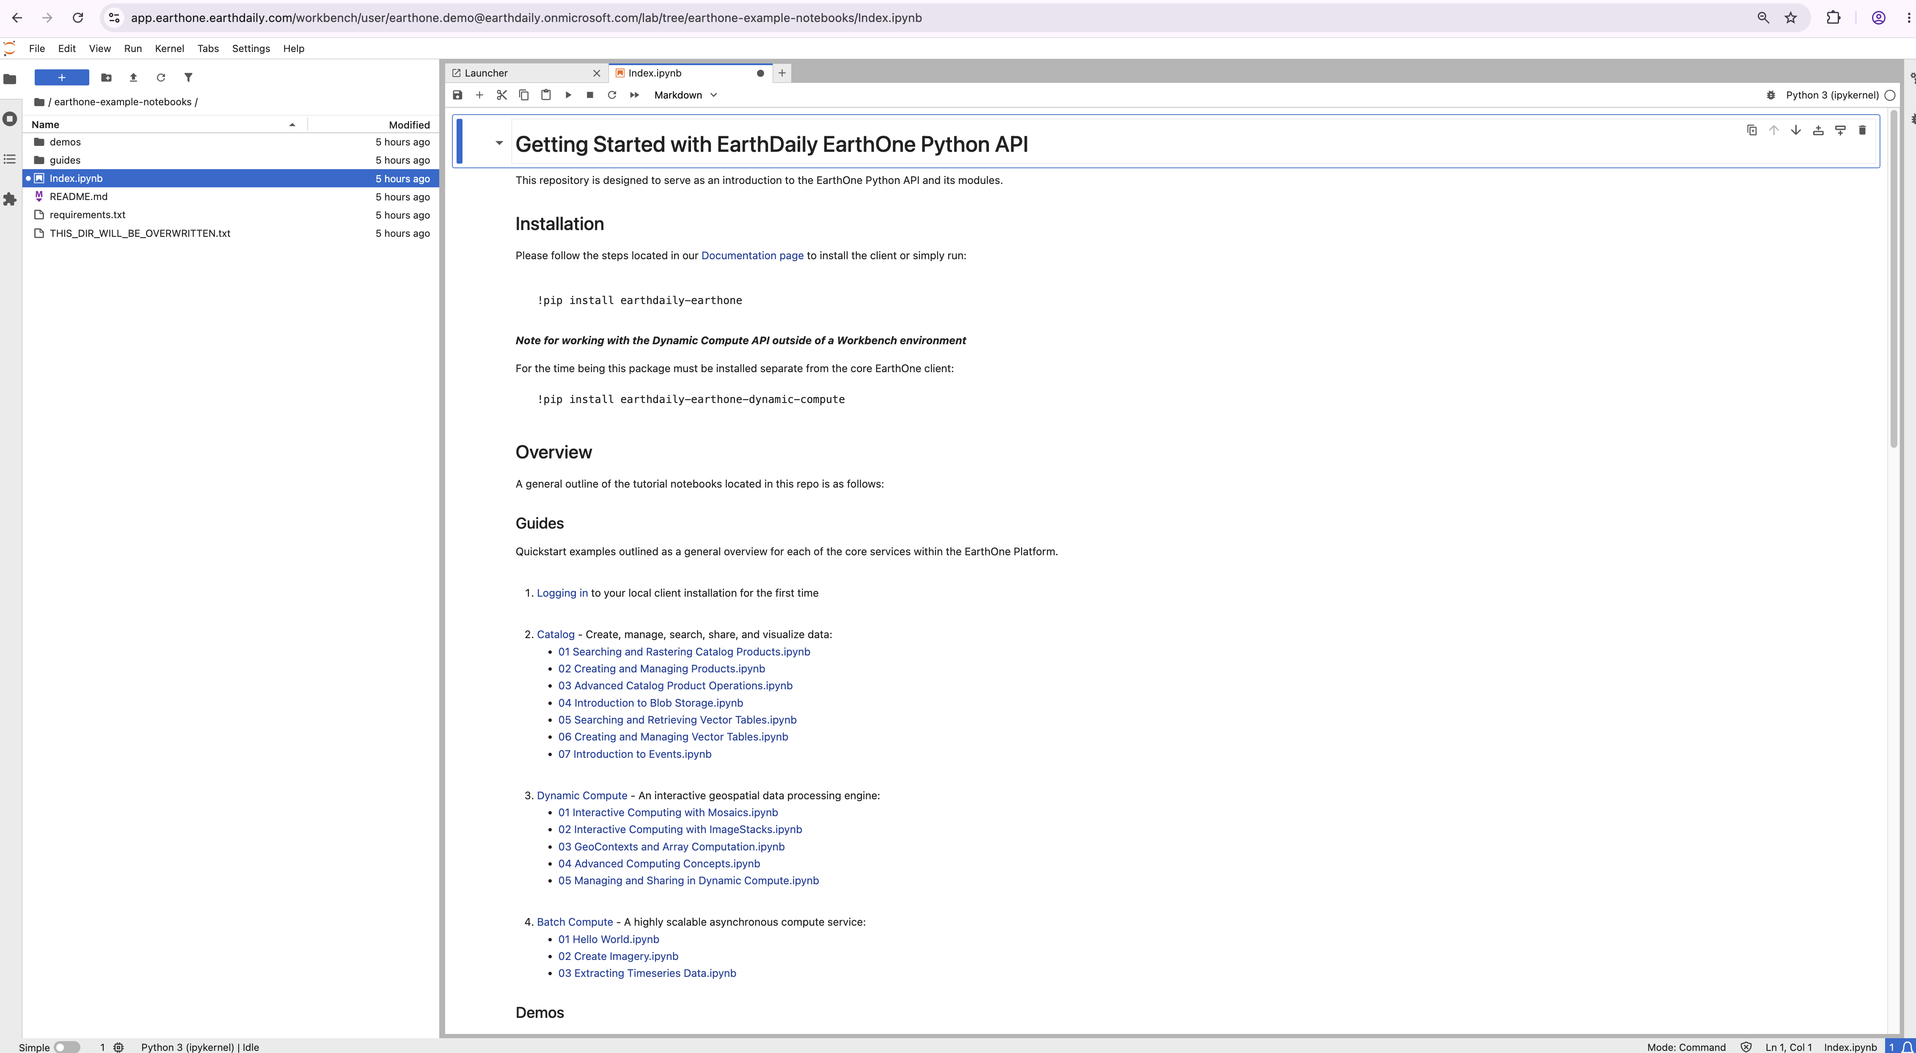Switch kernel via Python 3 (ipykernel) label

pos(1832,95)
